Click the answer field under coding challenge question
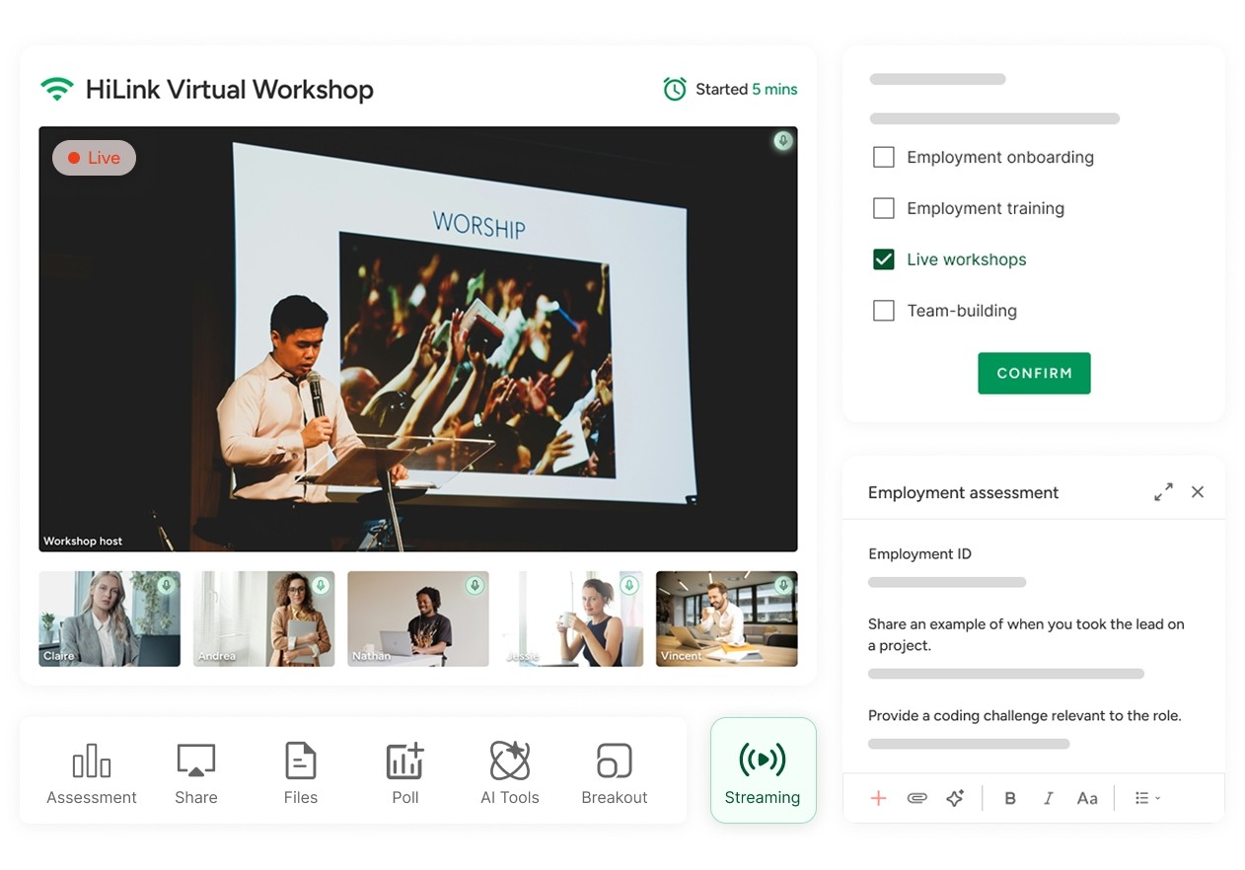 click(969, 744)
